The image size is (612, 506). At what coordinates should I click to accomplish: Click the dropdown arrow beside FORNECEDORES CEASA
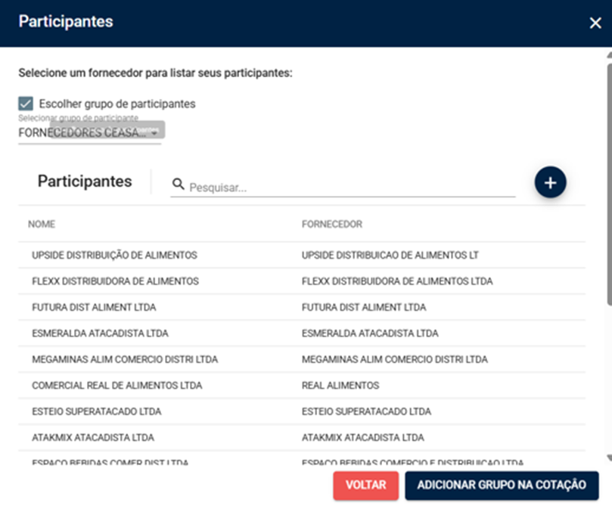tap(154, 133)
